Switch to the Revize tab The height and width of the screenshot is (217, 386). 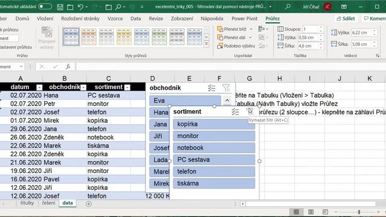click(156, 19)
